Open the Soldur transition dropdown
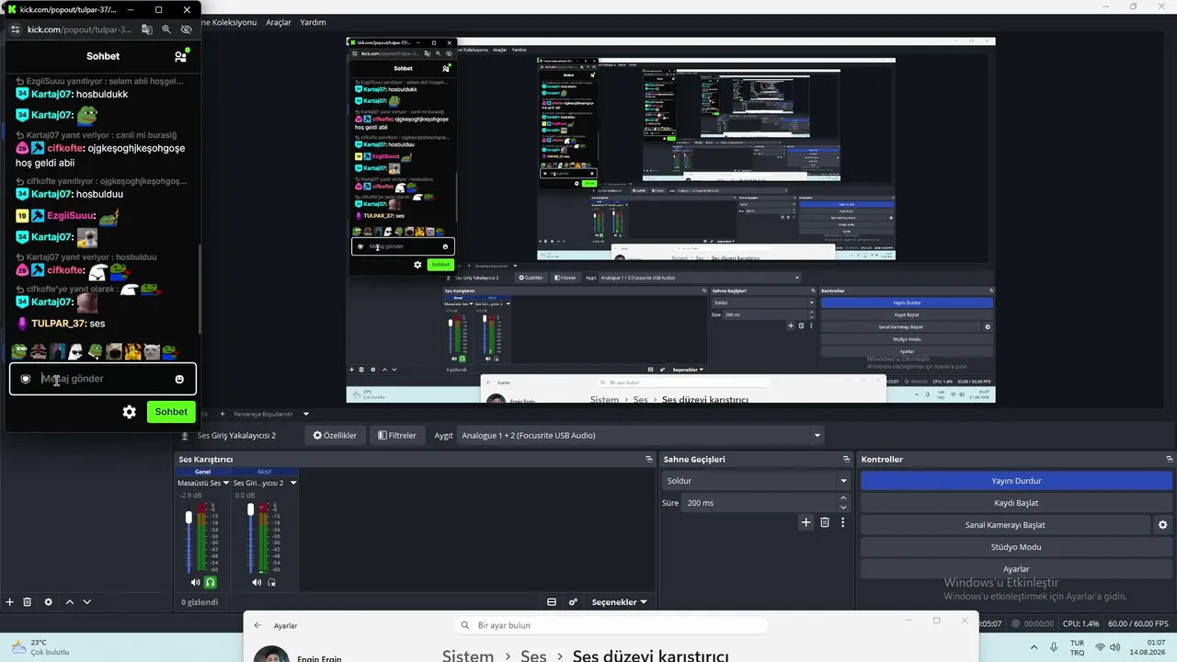The image size is (1177, 662). [756, 481]
